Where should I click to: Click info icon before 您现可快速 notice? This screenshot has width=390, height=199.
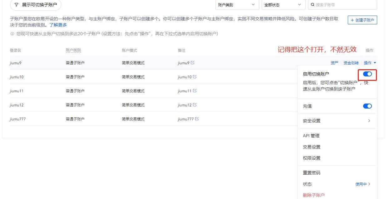coord(12,34)
